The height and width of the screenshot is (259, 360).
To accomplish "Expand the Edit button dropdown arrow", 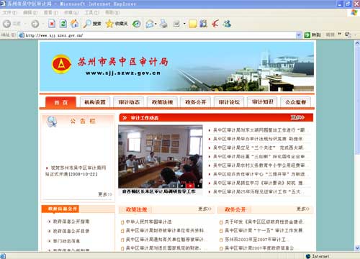I will (184, 24).
